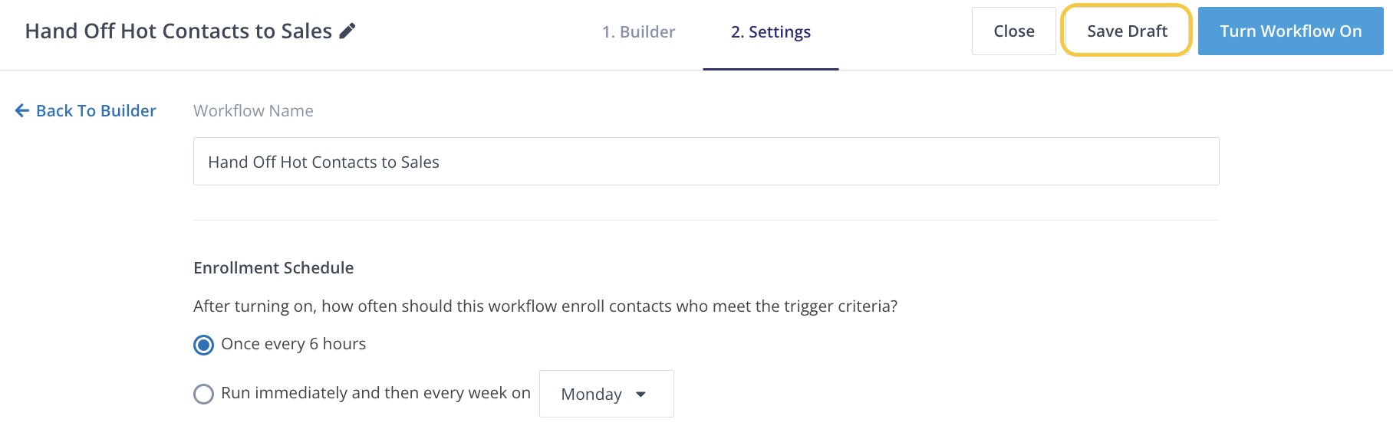Screen dimensions: 1393x429
Task: Open the Monday weekday dropdown
Action: point(606,394)
